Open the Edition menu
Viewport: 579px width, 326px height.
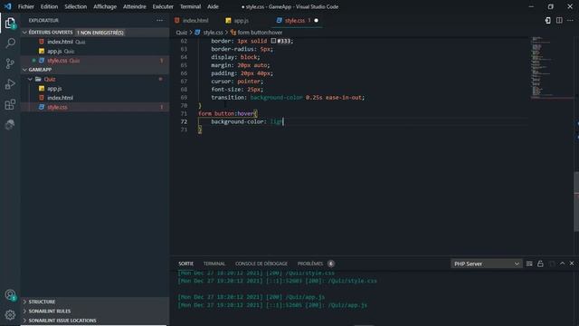click(49, 6)
